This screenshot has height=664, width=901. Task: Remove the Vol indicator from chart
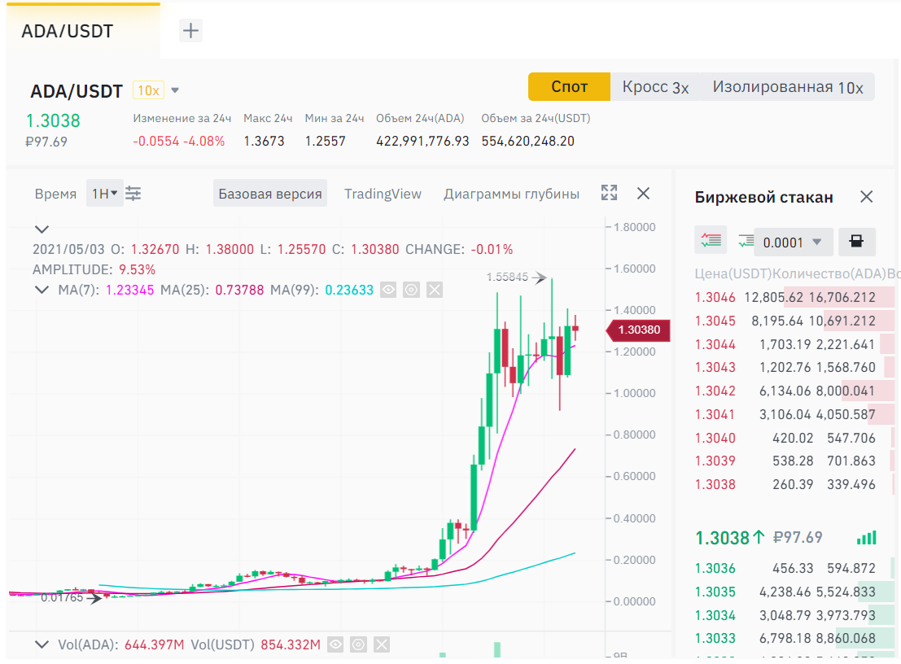tap(381, 645)
